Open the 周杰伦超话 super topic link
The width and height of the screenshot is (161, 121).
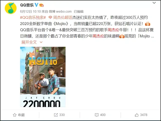(63, 18)
